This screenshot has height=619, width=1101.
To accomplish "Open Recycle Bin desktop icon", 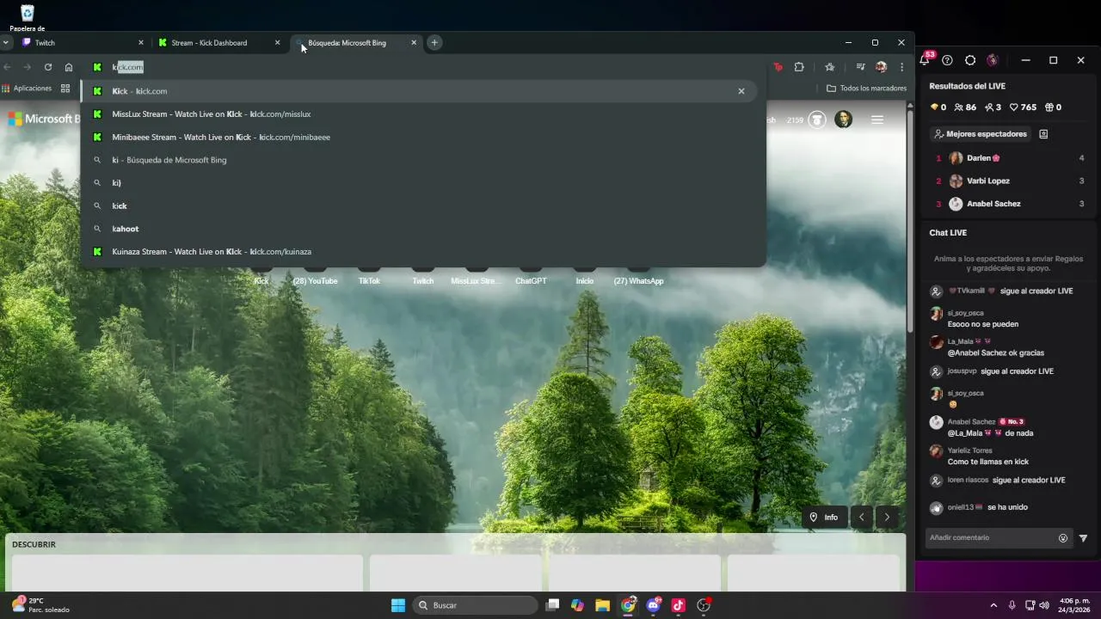I will [x=28, y=18].
